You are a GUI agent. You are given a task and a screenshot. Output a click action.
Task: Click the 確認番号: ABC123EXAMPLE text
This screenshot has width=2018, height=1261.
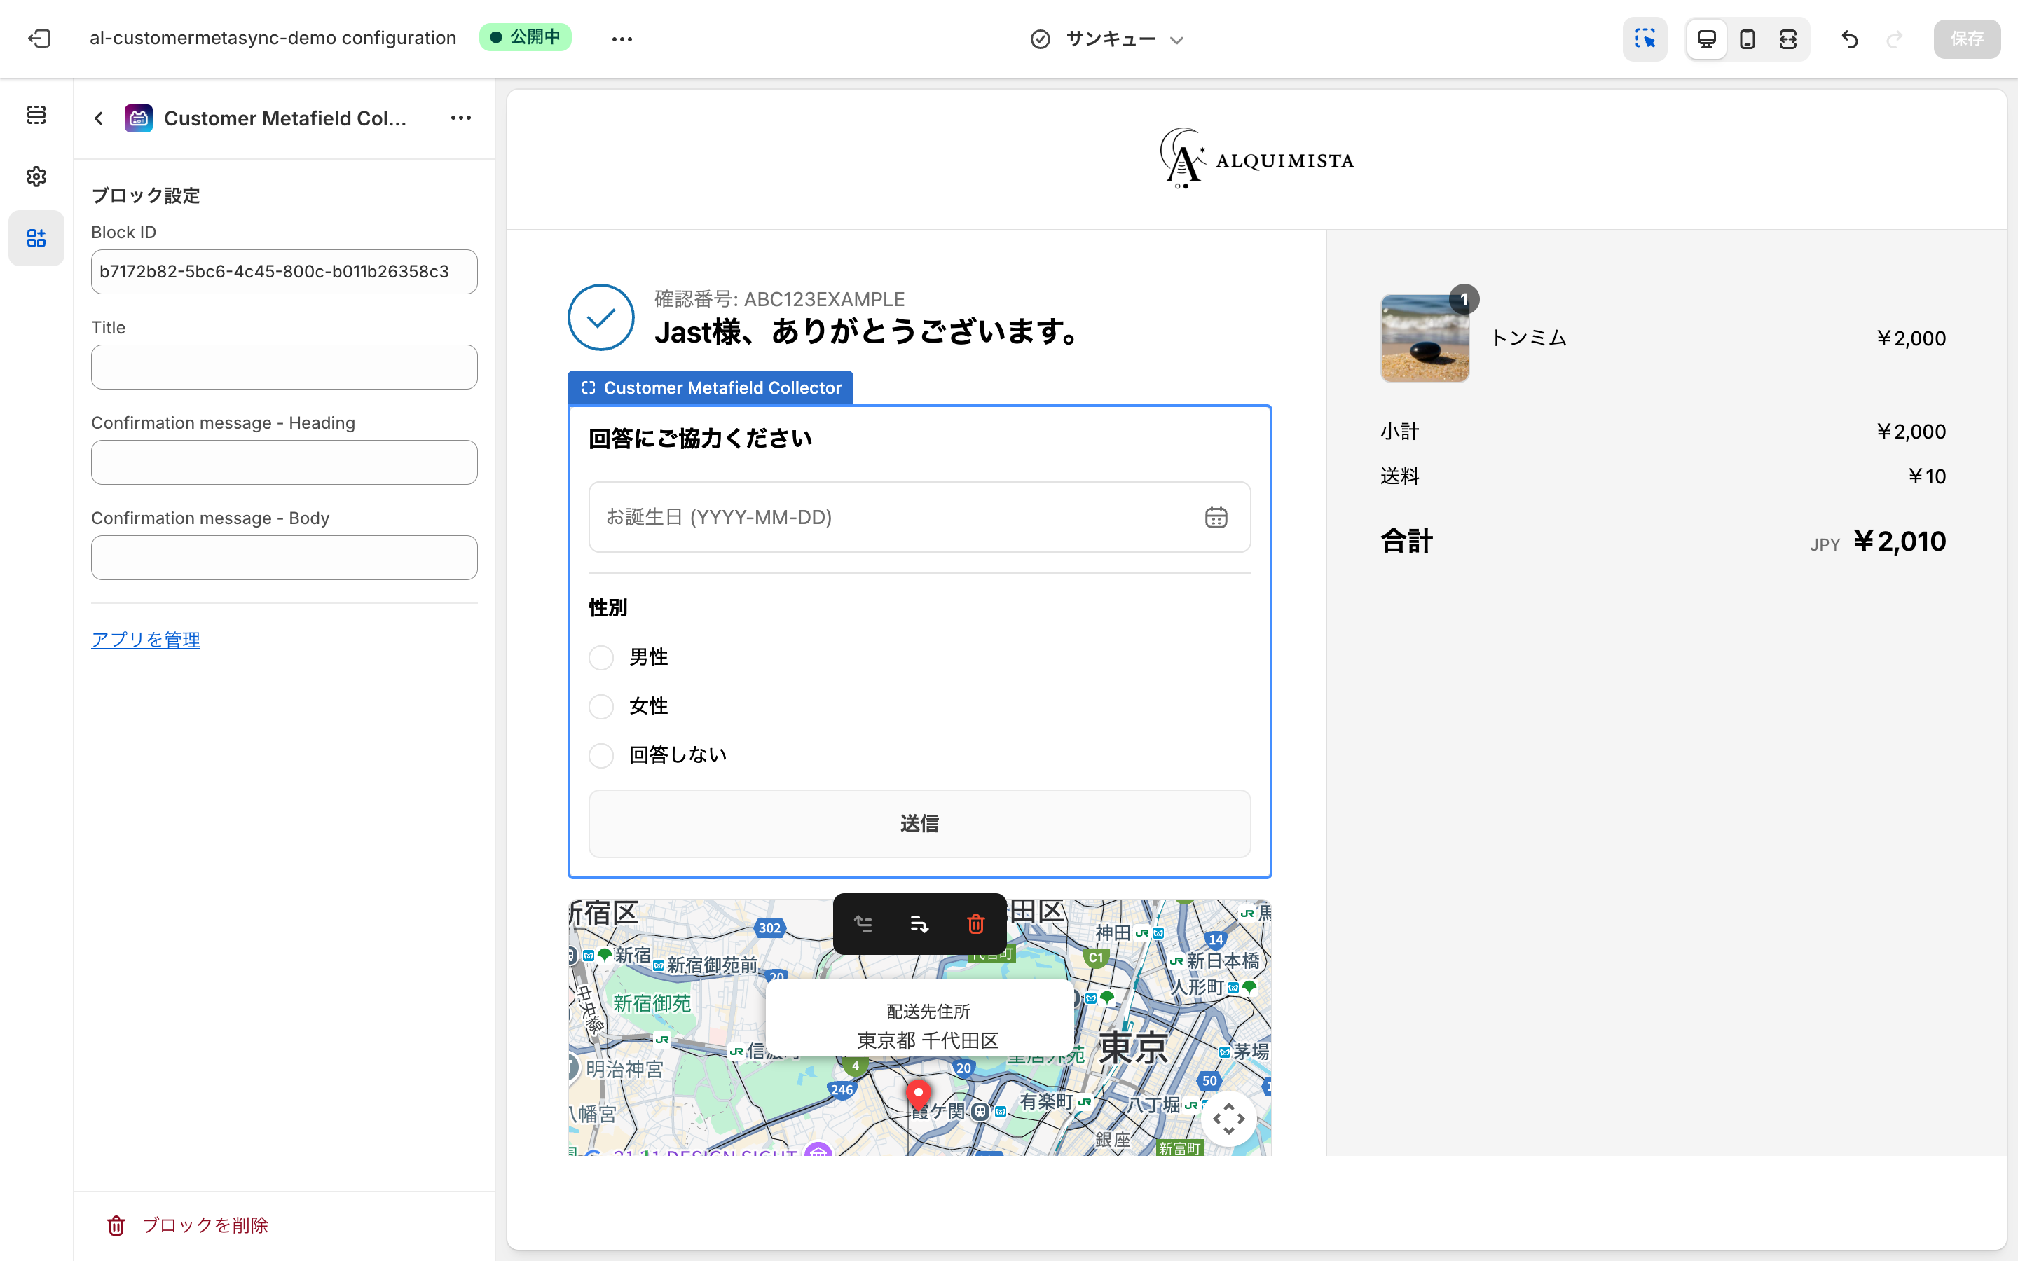780,299
